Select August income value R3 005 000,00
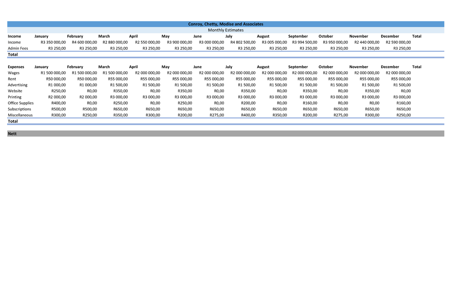 274,42
